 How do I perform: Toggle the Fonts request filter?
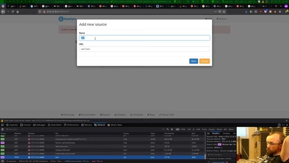[204, 129]
